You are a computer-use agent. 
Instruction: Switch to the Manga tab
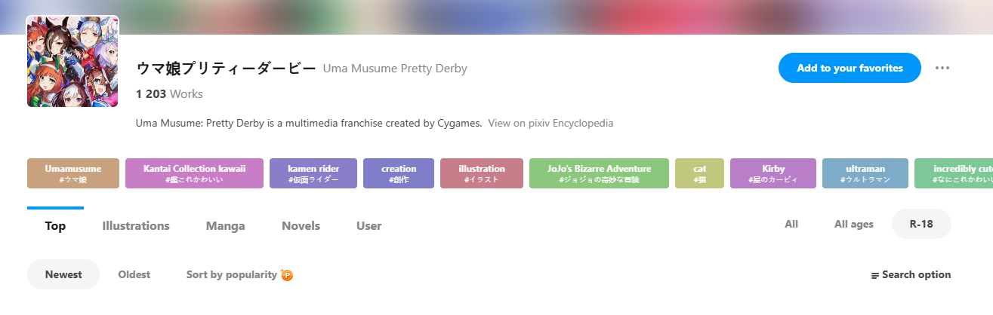coord(226,226)
